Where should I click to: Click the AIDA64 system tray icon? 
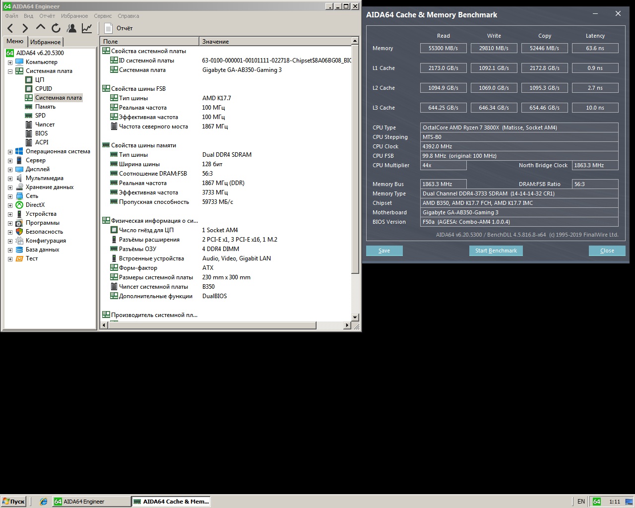597,502
